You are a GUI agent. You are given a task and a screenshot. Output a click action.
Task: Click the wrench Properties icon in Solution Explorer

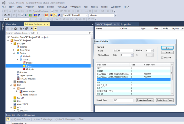[x=31, y=29]
